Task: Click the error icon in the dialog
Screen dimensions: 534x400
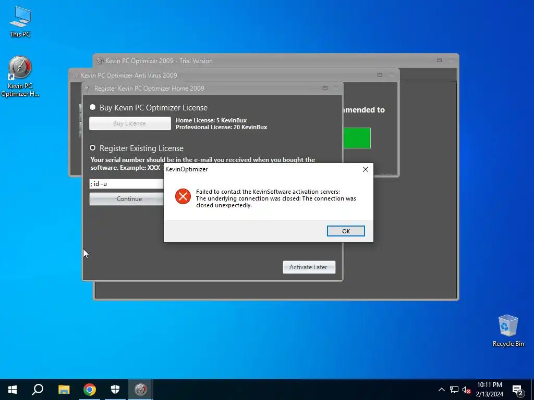Action: click(x=183, y=196)
